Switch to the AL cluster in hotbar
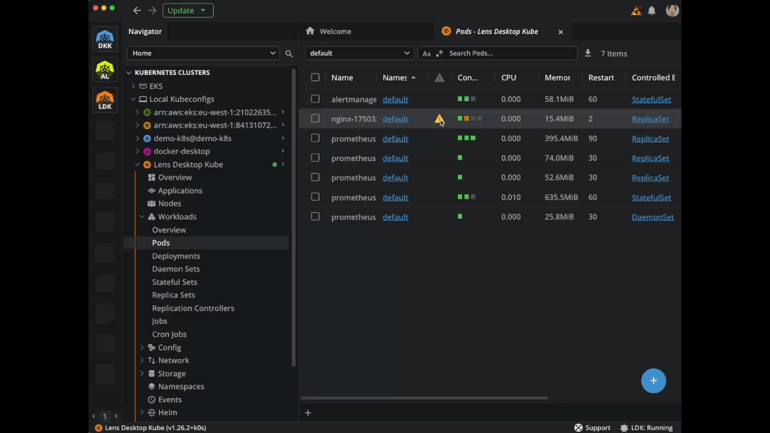770x433 pixels. pyautogui.click(x=105, y=70)
